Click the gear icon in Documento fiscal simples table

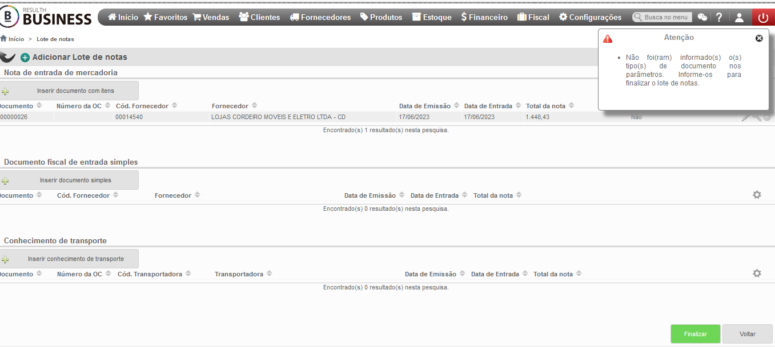click(757, 195)
